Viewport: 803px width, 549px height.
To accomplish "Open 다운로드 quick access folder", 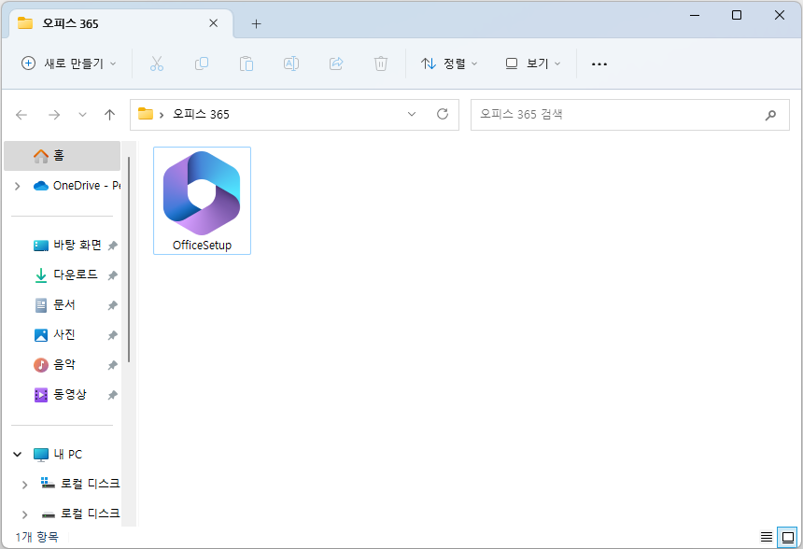I will coord(65,275).
